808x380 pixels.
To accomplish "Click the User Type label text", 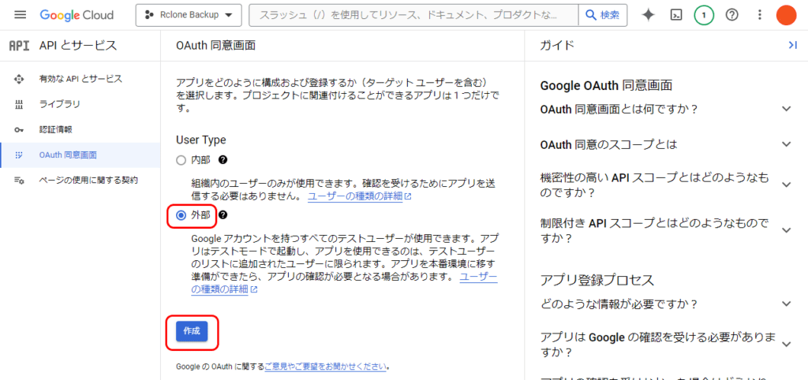I will pos(201,140).
